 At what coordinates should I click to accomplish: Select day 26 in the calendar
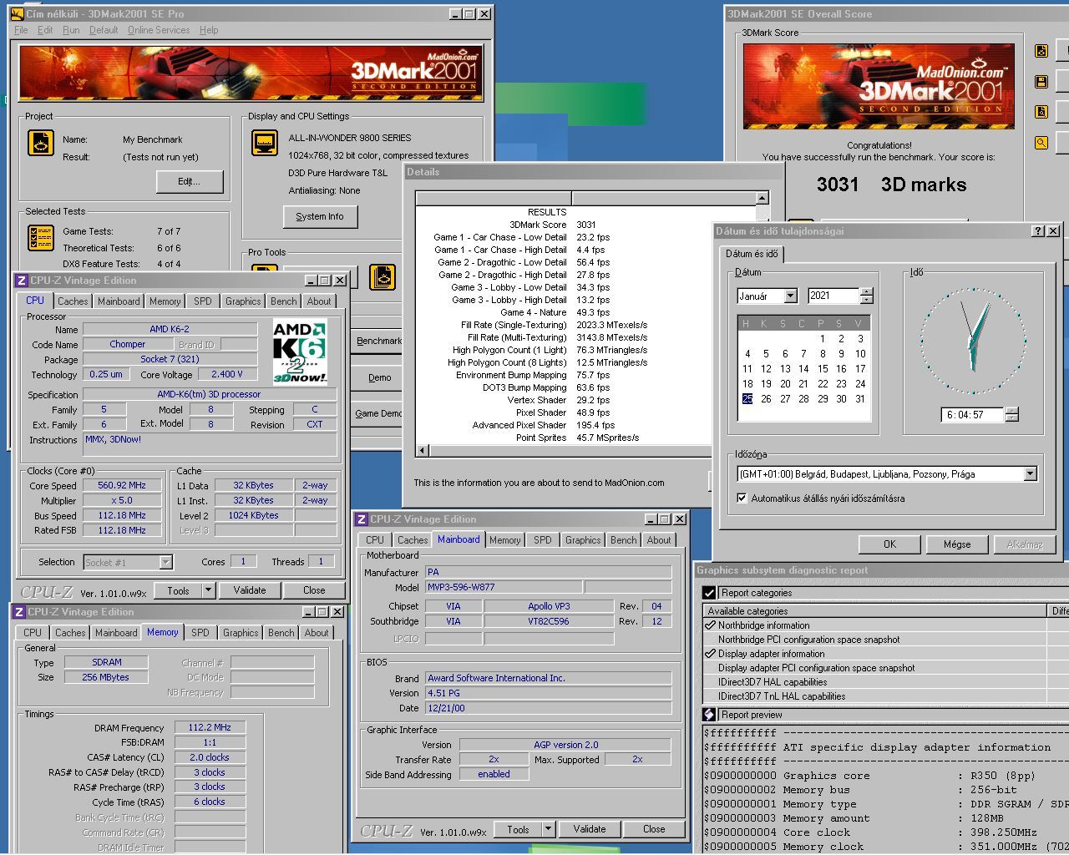point(766,399)
